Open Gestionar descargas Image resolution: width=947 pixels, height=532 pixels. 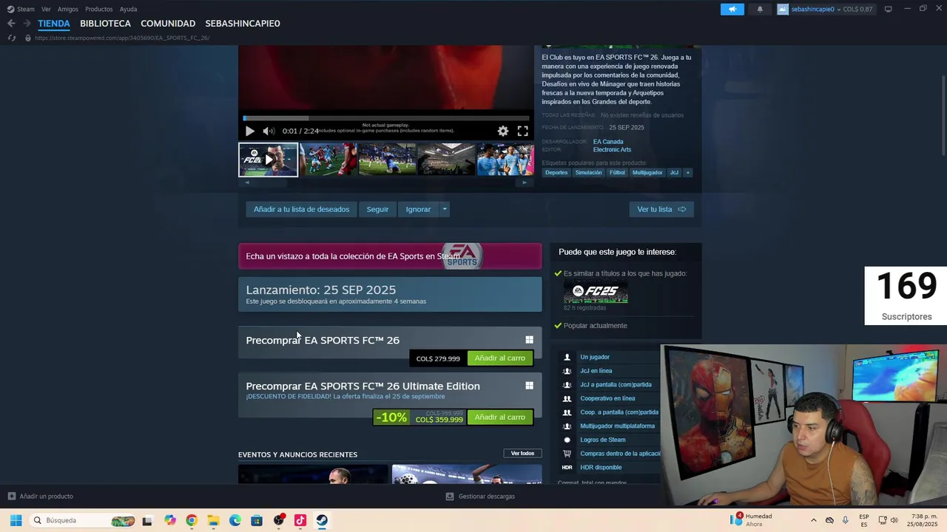(x=480, y=497)
